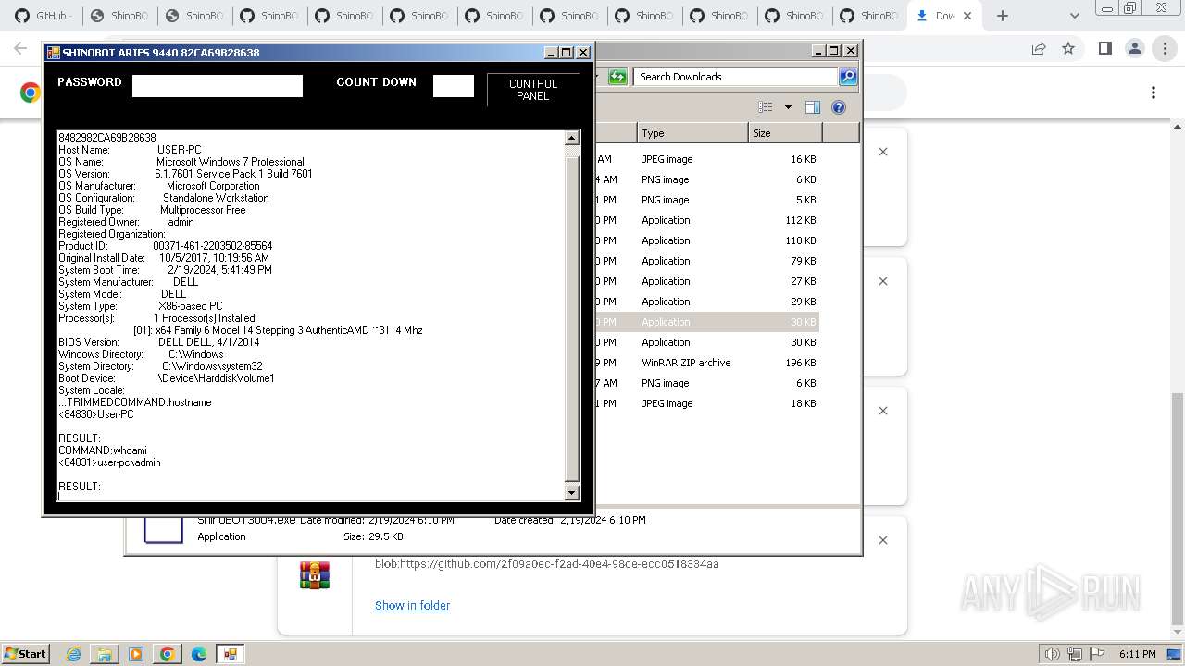Viewport: 1185px width, 666px height.
Task: Select the WinRAR ZIP archive row
Action: tap(706, 363)
